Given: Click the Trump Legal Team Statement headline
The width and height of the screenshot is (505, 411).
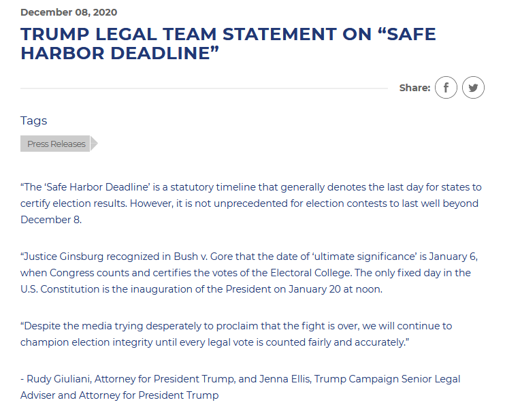Looking at the screenshot, I should click(x=228, y=44).
